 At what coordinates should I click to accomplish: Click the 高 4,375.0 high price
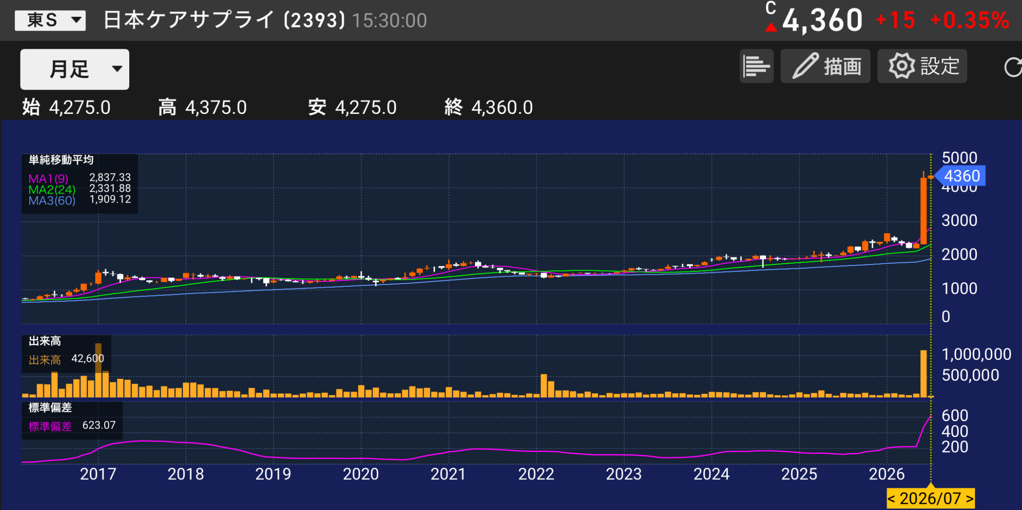(202, 107)
